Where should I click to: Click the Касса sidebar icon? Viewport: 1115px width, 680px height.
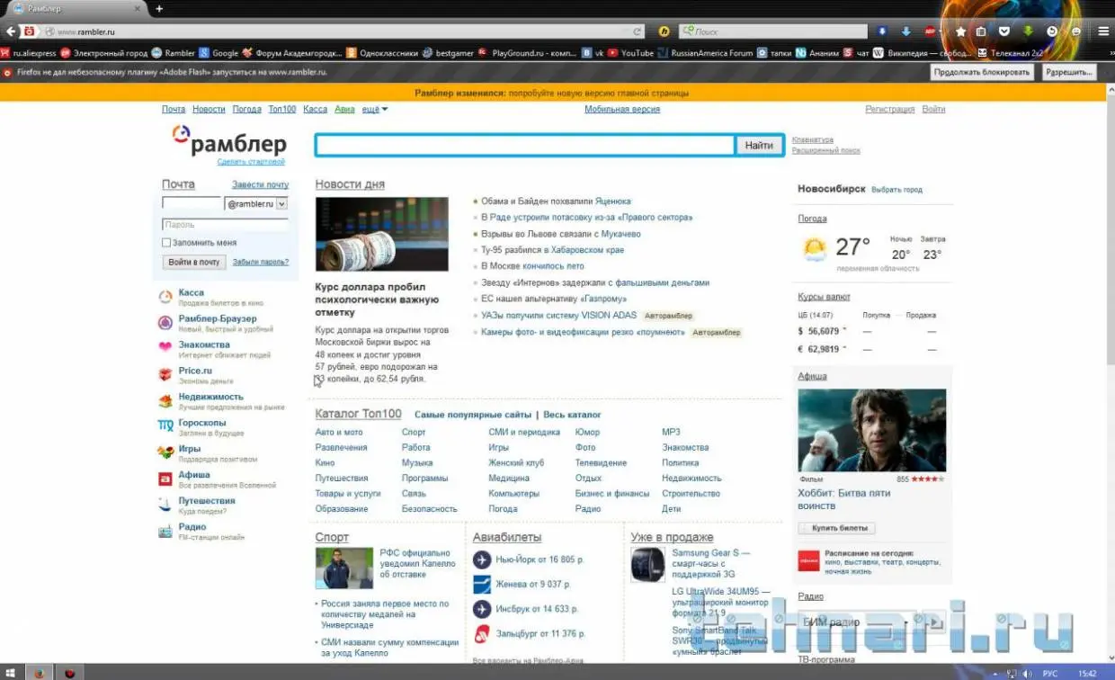[165, 297]
